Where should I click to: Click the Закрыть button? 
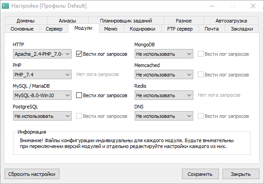pyautogui.click(x=241, y=174)
